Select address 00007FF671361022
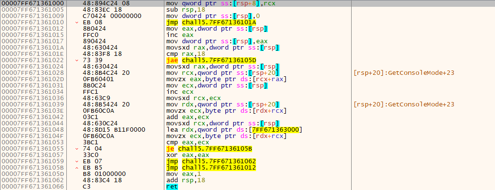 coord(32,60)
